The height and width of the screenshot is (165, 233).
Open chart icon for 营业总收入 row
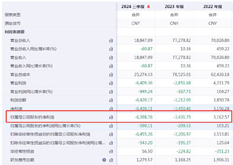tap(111, 40)
